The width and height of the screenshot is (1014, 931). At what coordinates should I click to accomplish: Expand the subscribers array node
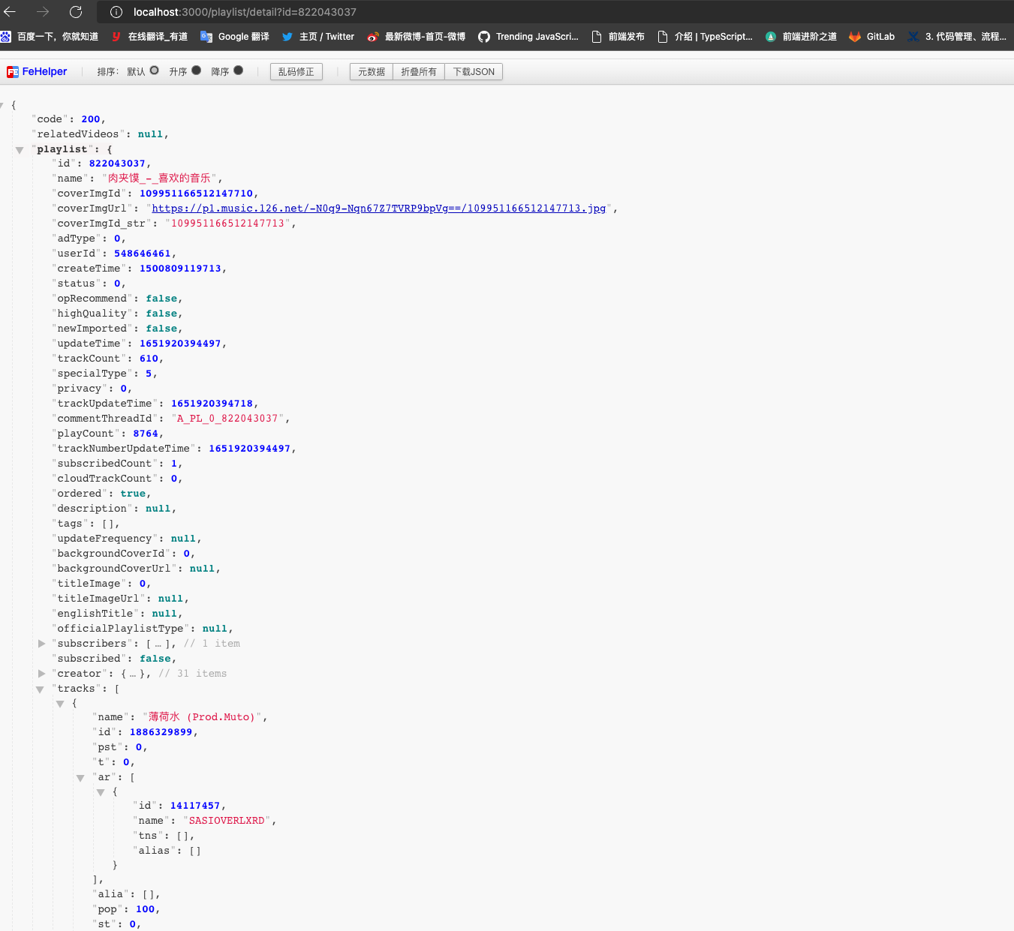coord(41,643)
